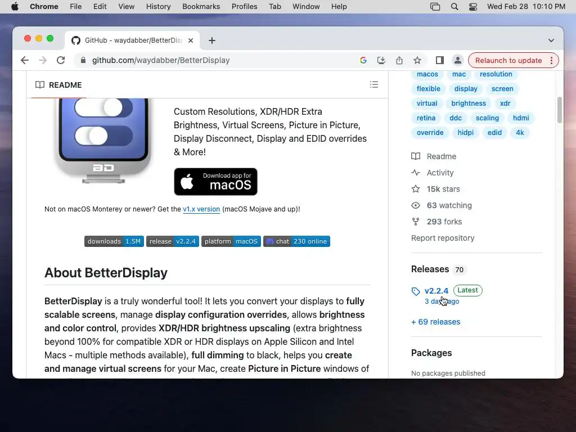
Task: Click the forks icon
Action: [416, 222]
